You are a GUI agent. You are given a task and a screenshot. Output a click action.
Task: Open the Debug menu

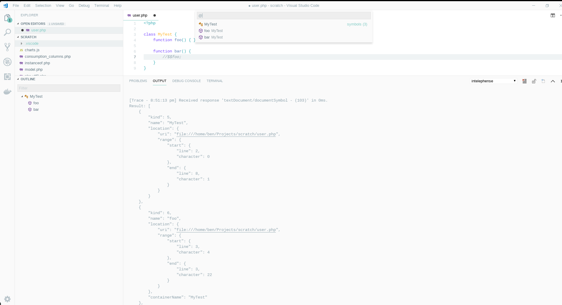pyautogui.click(x=84, y=5)
